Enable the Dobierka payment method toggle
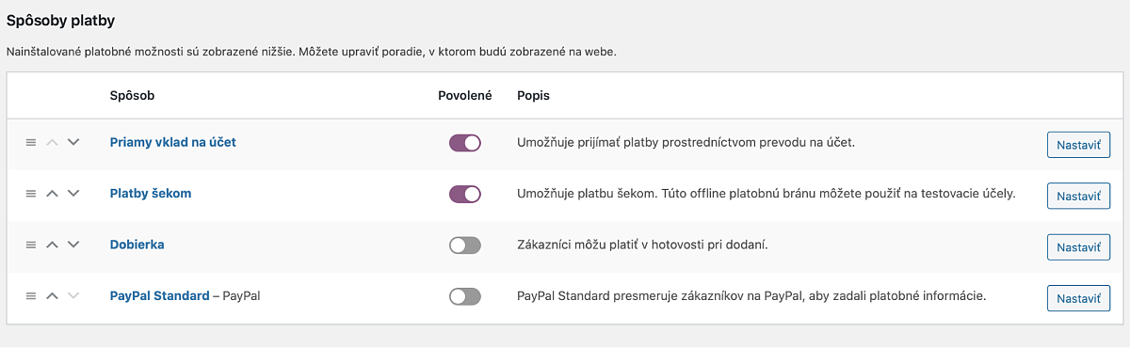Image resolution: width=1130 pixels, height=348 pixels. [465, 245]
